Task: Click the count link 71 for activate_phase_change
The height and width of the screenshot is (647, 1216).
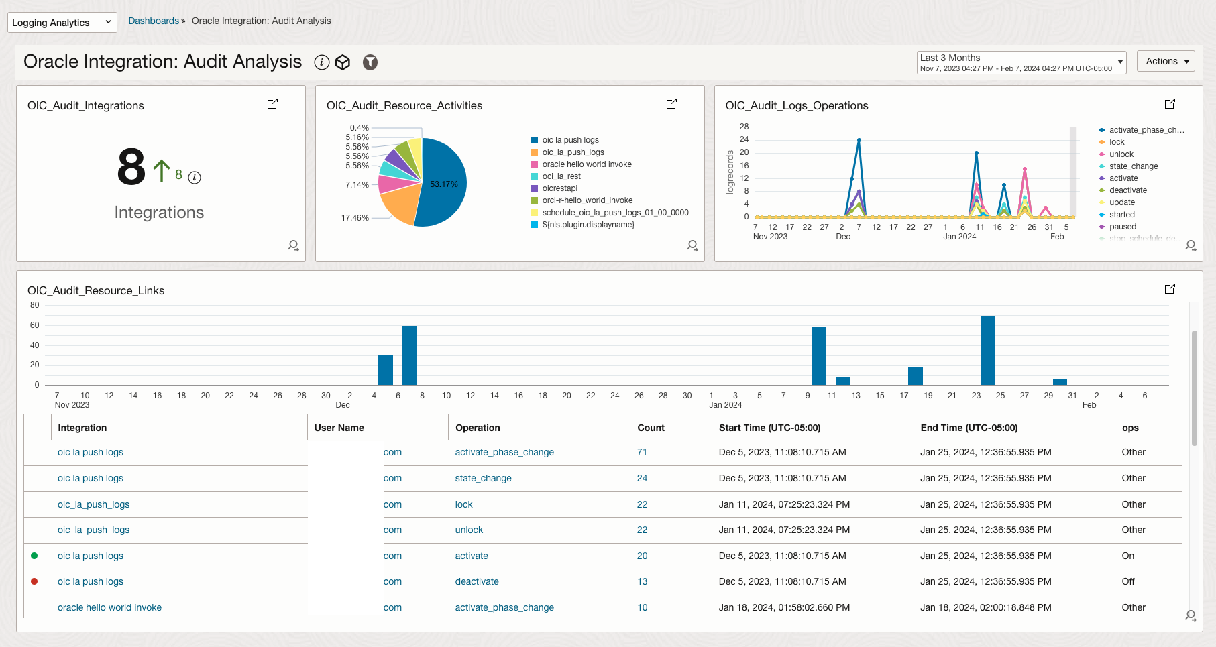Action: point(642,452)
